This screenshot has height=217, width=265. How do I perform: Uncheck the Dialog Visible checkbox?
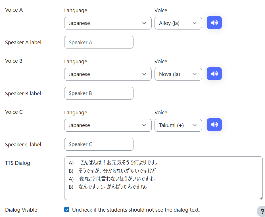67,210
